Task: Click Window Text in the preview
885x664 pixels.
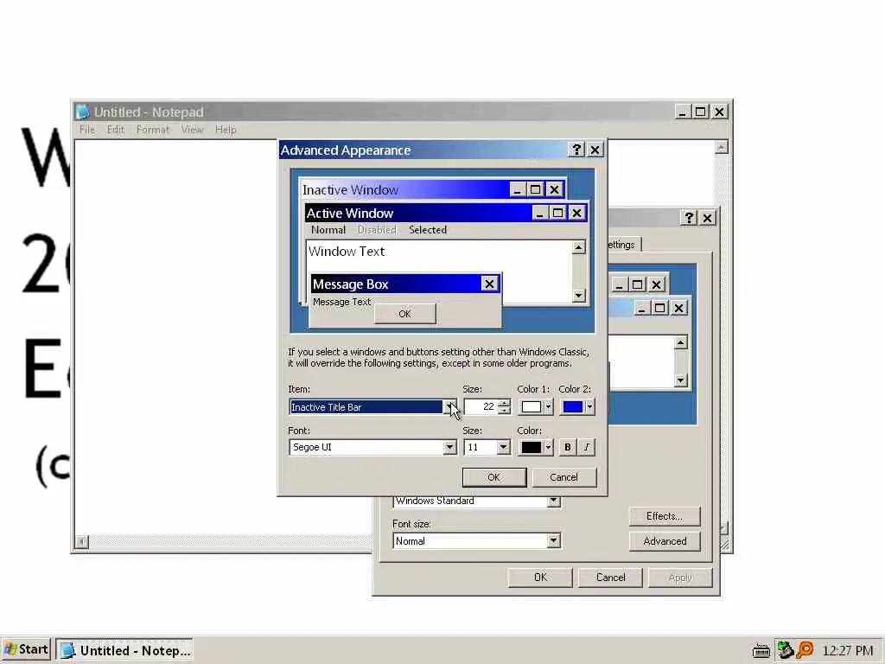Action: click(x=346, y=252)
